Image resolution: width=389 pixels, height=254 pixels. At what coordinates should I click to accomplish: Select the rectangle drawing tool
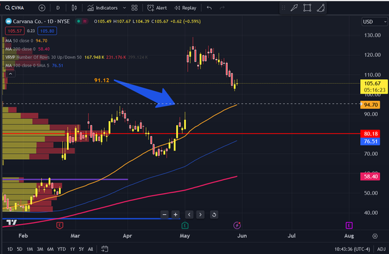click(x=307, y=8)
